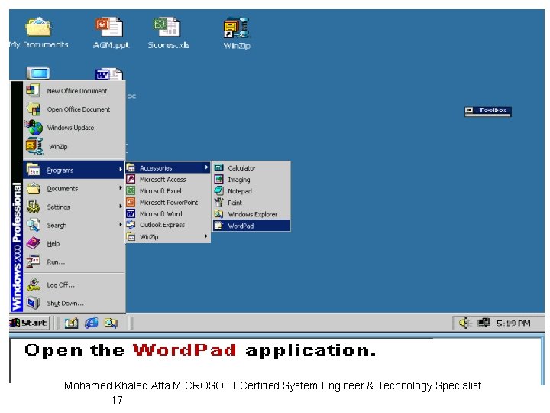Click the WinZip icon in Start menu

(34, 146)
